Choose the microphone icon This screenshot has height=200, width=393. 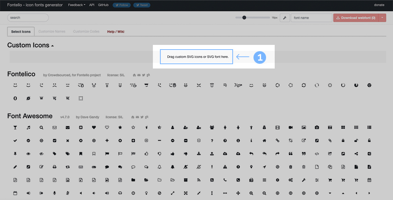[x=55, y=193]
